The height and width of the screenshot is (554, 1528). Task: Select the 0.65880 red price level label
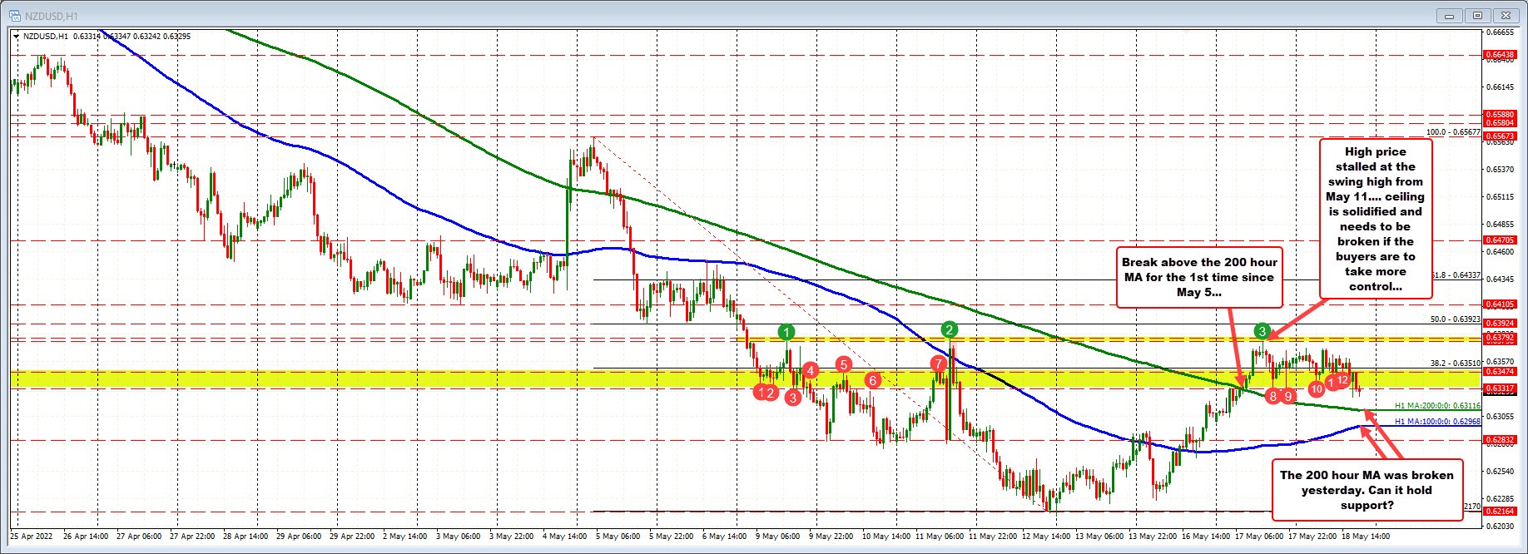tap(1500, 115)
